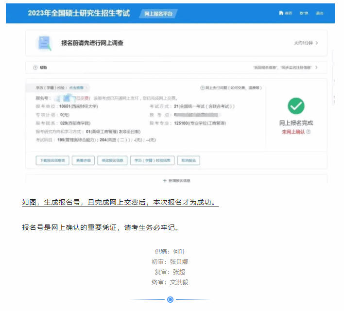Expand the online survey chevron arrow
Screen dimensions: 344x311
click(x=317, y=43)
